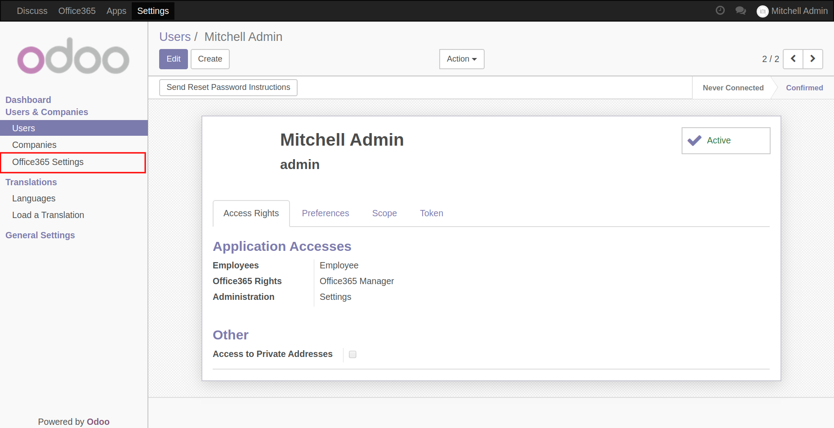Click the Mitchell Admin avatar icon

click(763, 11)
